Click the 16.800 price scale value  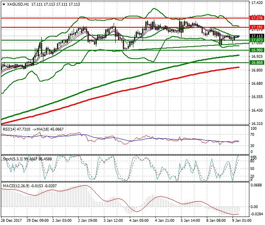[x=257, y=70]
